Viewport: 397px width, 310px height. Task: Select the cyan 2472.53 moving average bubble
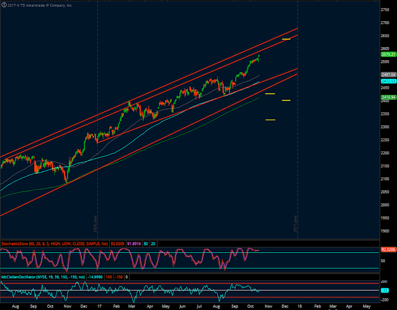tap(389, 81)
